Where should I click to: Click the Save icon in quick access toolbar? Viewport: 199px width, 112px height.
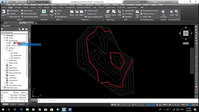point(14,2)
